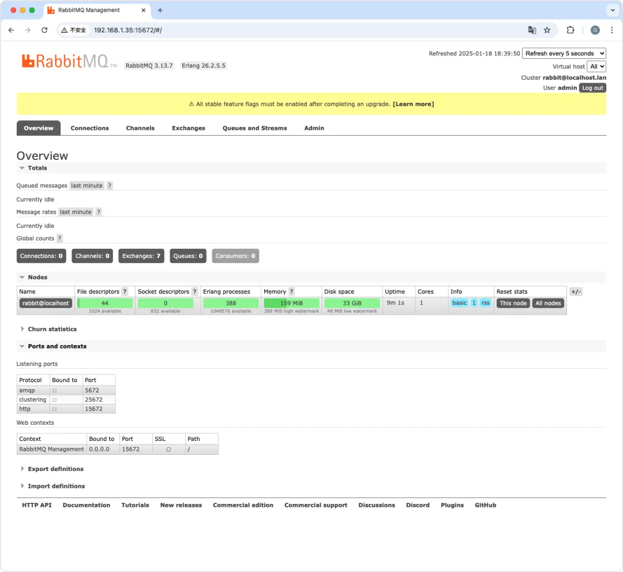Click the Exchanges: 7 count button
The height and width of the screenshot is (572, 623).
141,256
